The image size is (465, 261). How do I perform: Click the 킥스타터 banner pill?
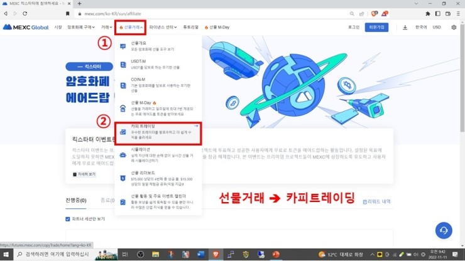point(89,67)
